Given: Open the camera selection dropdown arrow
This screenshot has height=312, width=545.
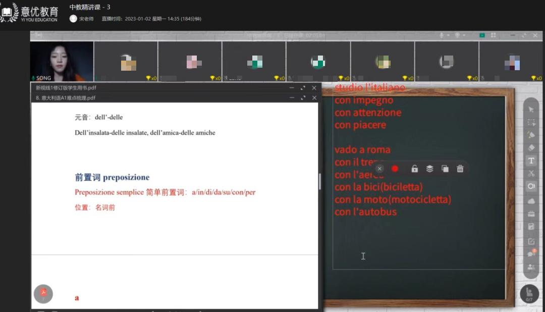Looking at the screenshot, I should (x=463, y=35).
